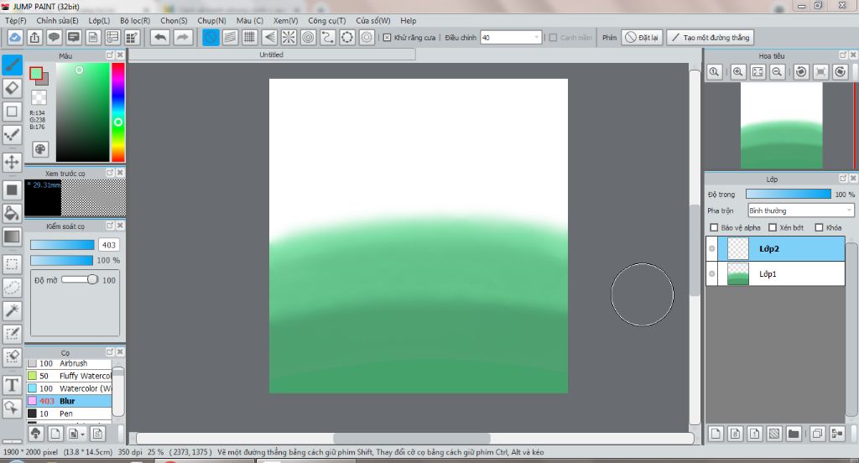
Task: Add a new layer in the Lớp panel
Action: 716,434
